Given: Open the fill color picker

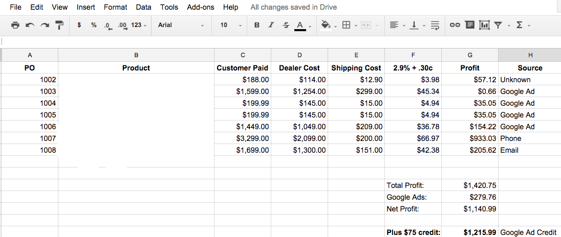Looking at the screenshot, I should [x=326, y=25].
